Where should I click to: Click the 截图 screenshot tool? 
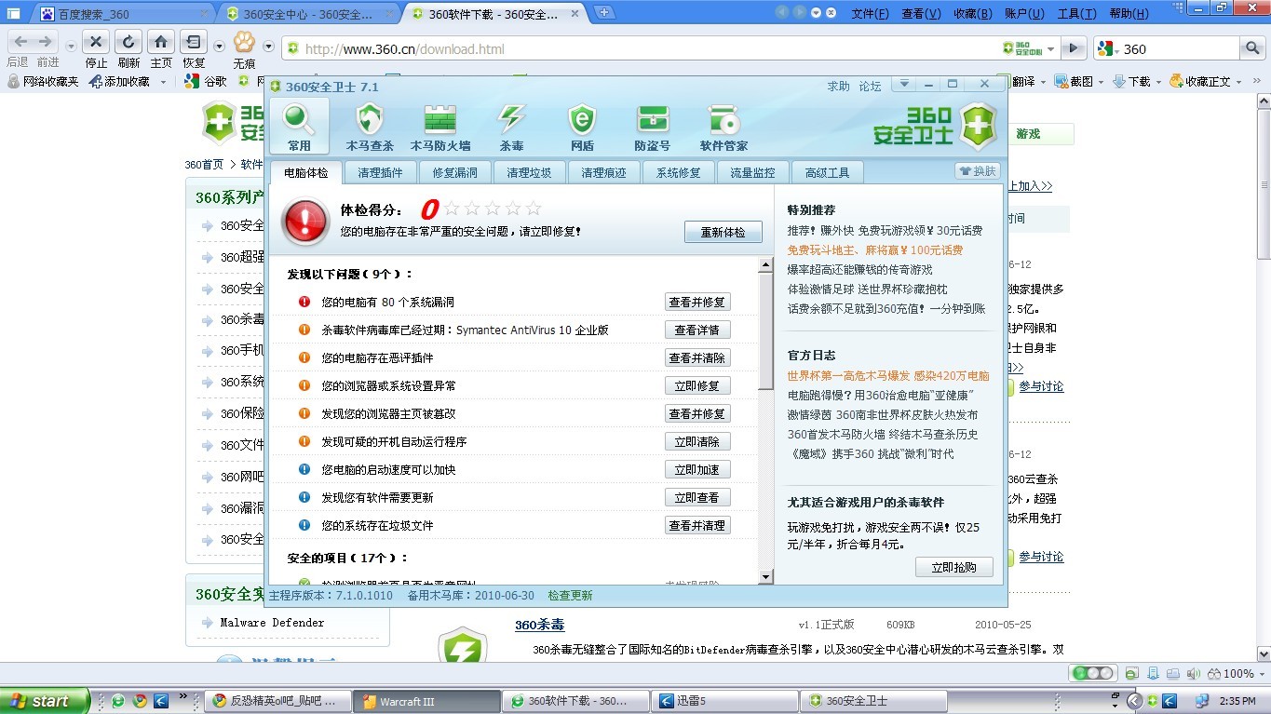[1074, 82]
